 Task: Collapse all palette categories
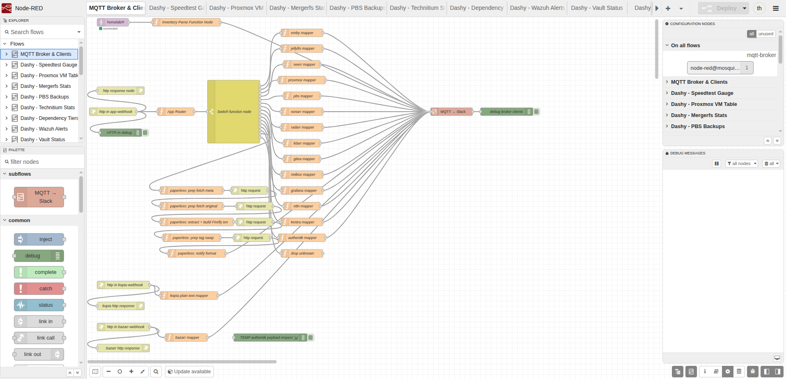click(70, 373)
